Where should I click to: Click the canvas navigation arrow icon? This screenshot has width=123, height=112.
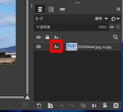(27, 97)
